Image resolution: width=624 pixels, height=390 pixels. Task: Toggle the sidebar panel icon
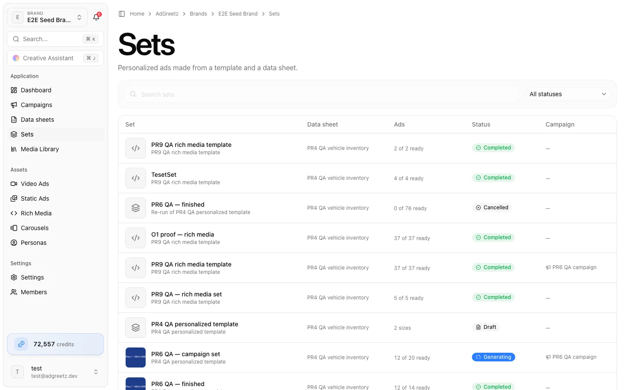[122, 14]
